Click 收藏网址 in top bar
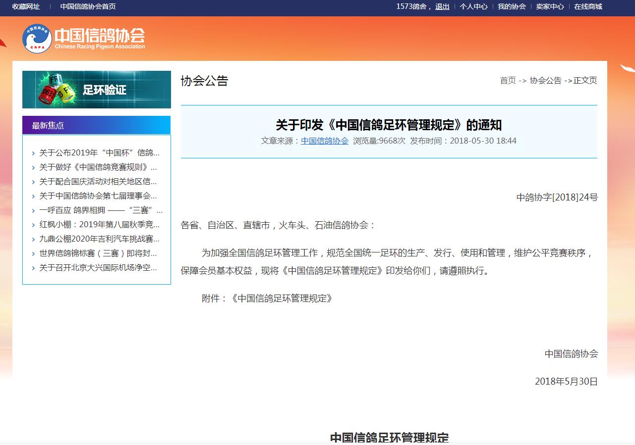635x445 pixels. coord(26,6)
